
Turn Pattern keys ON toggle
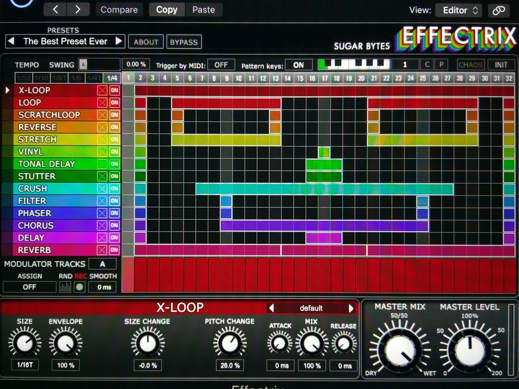(298, 65)
